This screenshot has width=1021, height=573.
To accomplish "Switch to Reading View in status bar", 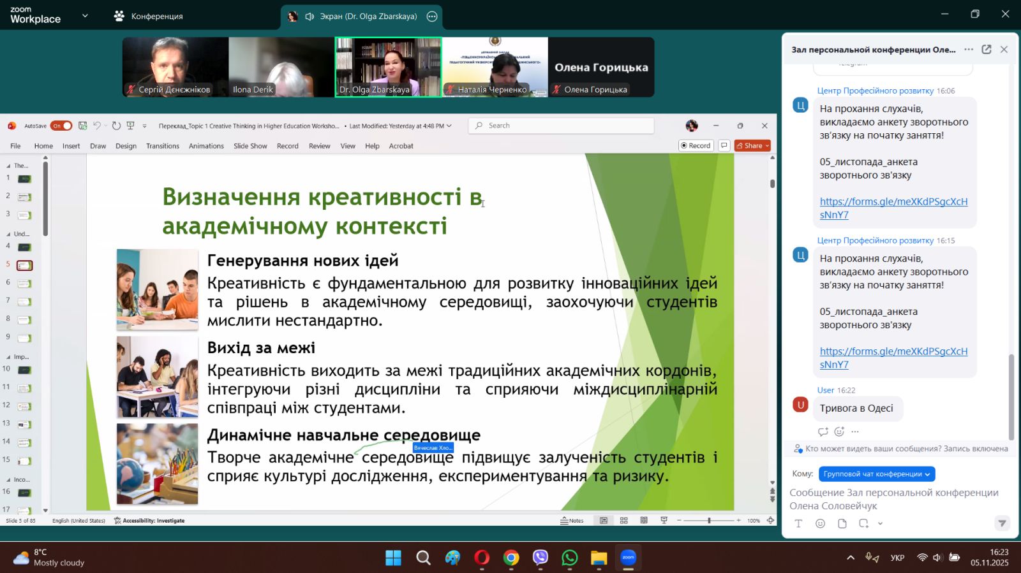I will click(x=644, y=521).
